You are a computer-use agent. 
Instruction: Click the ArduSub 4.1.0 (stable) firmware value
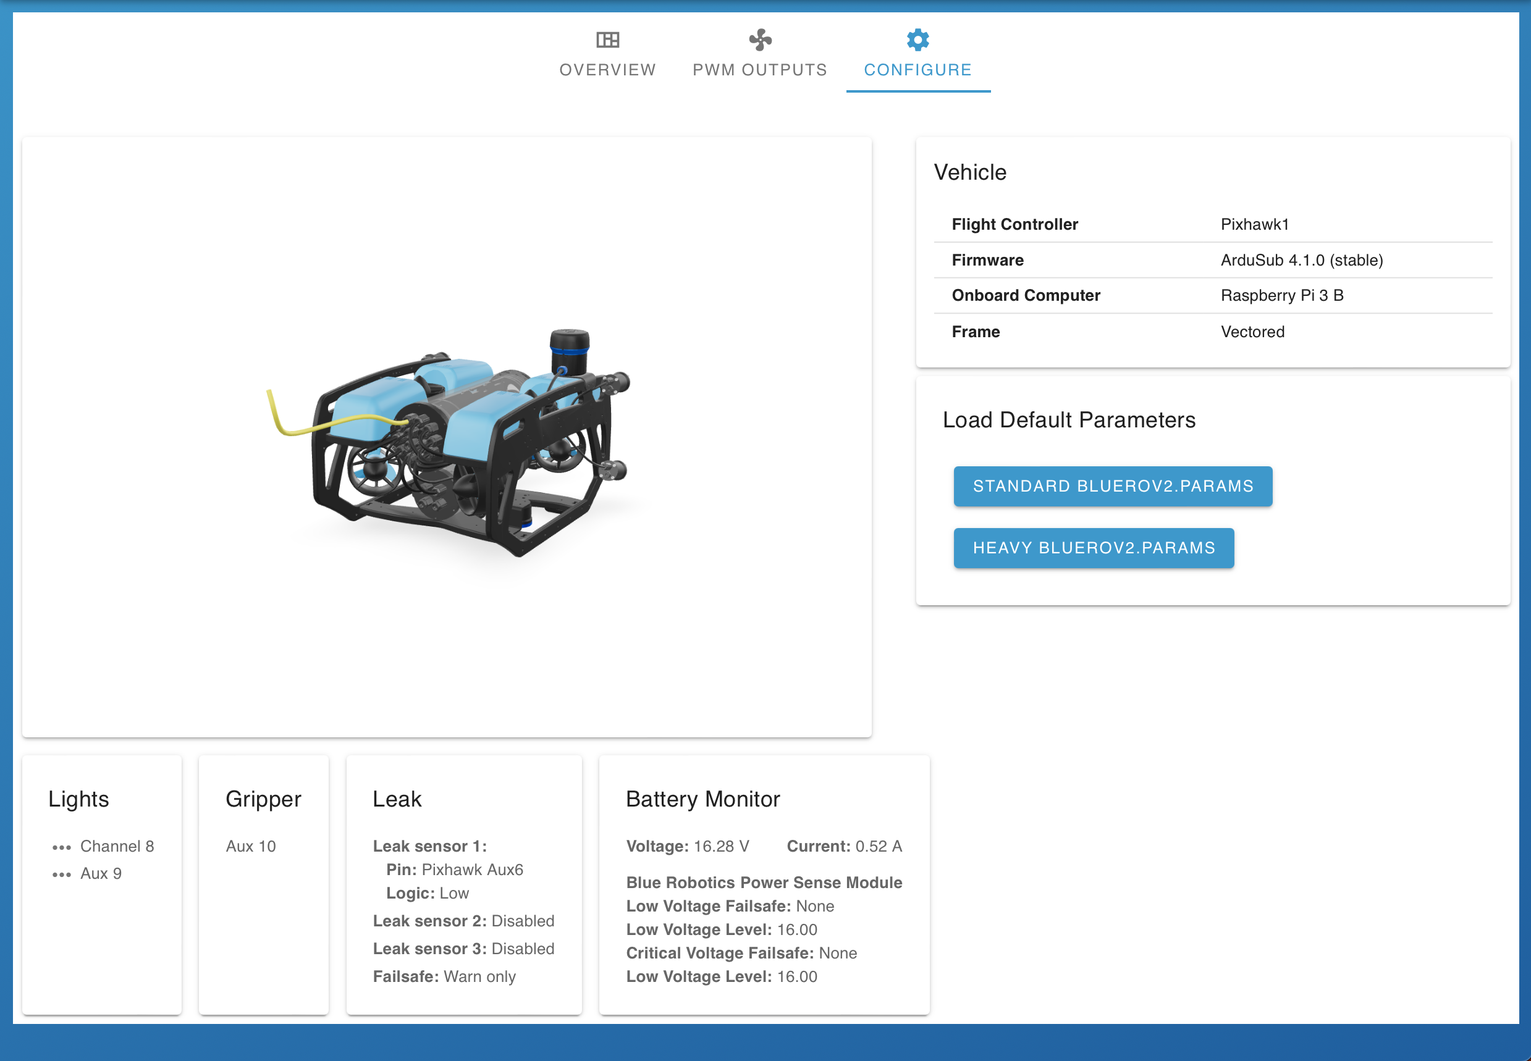1302,260
